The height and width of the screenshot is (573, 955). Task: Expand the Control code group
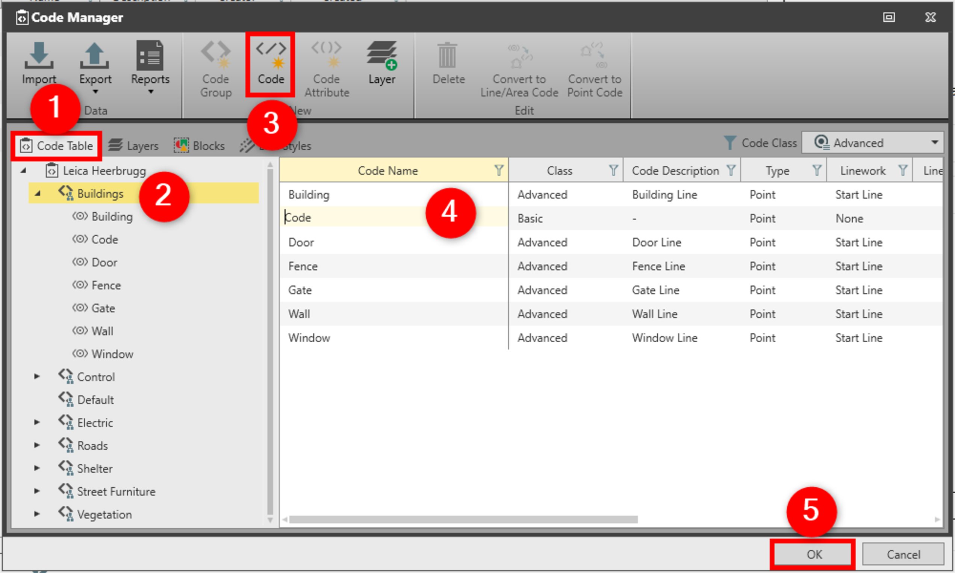click(x=37, y=376)
